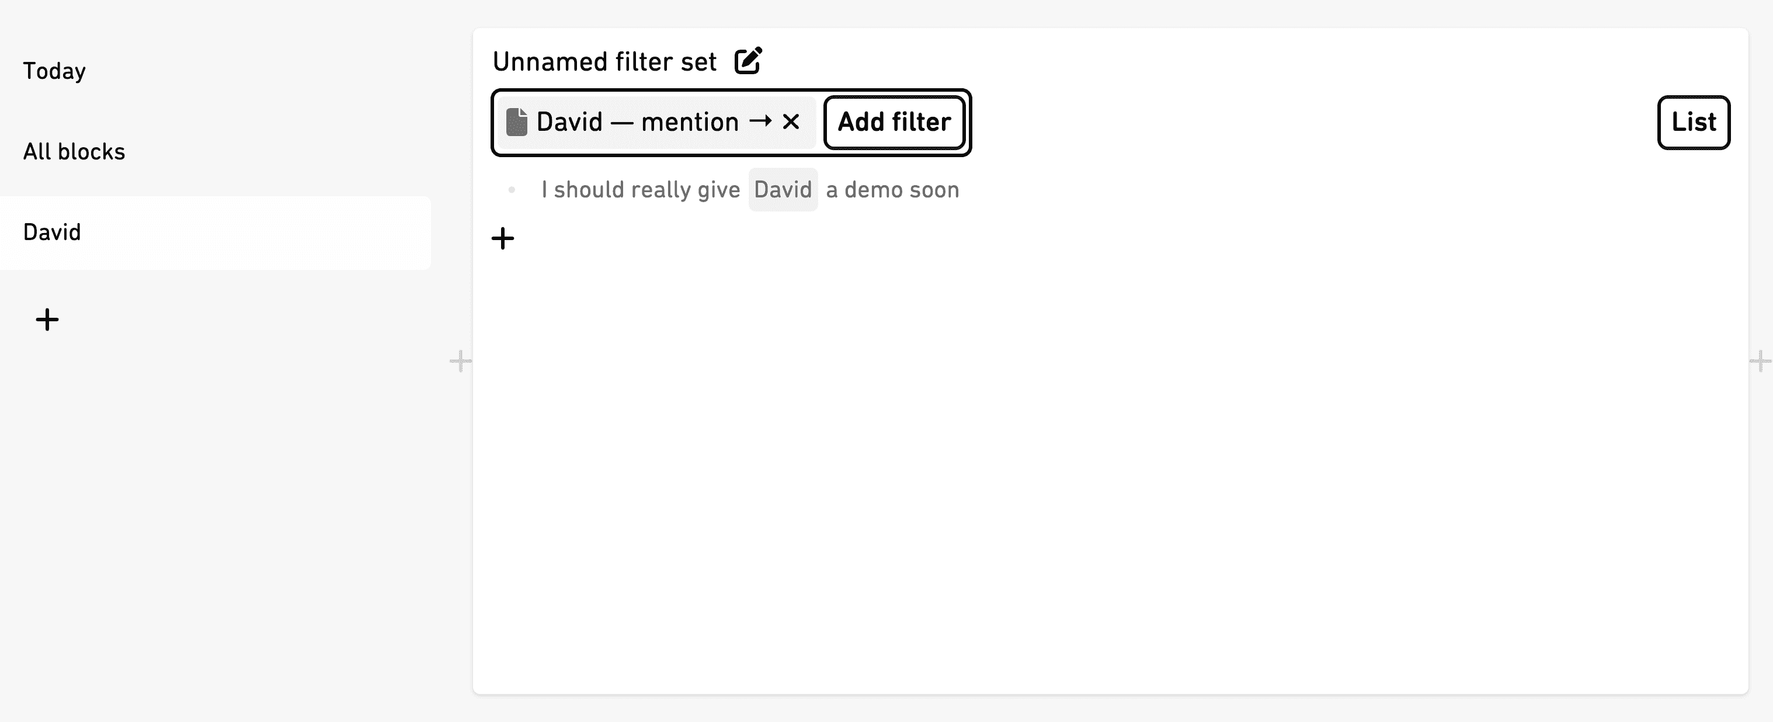
Task: Click the left panel resize handle
Action: 460,360
